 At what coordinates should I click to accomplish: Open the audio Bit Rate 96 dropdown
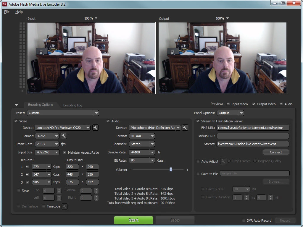click(x=142, y=160)
